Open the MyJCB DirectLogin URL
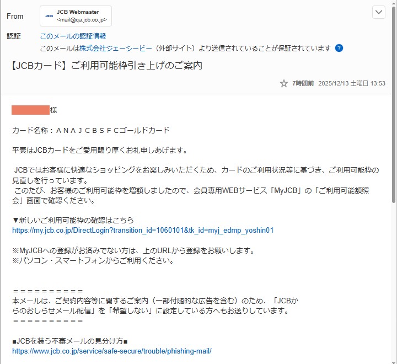The height and width of the screenshot is (364, 397). click(x=143, y=231)
